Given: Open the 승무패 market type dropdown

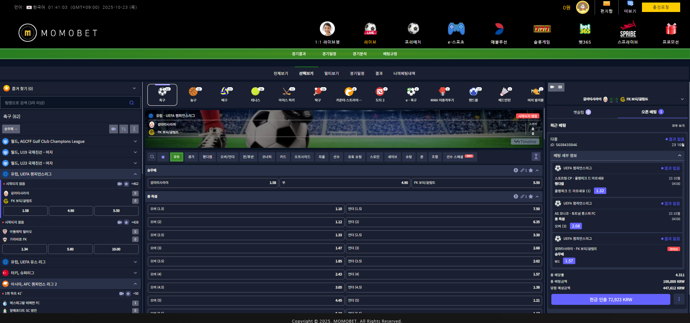Looking at the screenshot, I should [11, 129].
